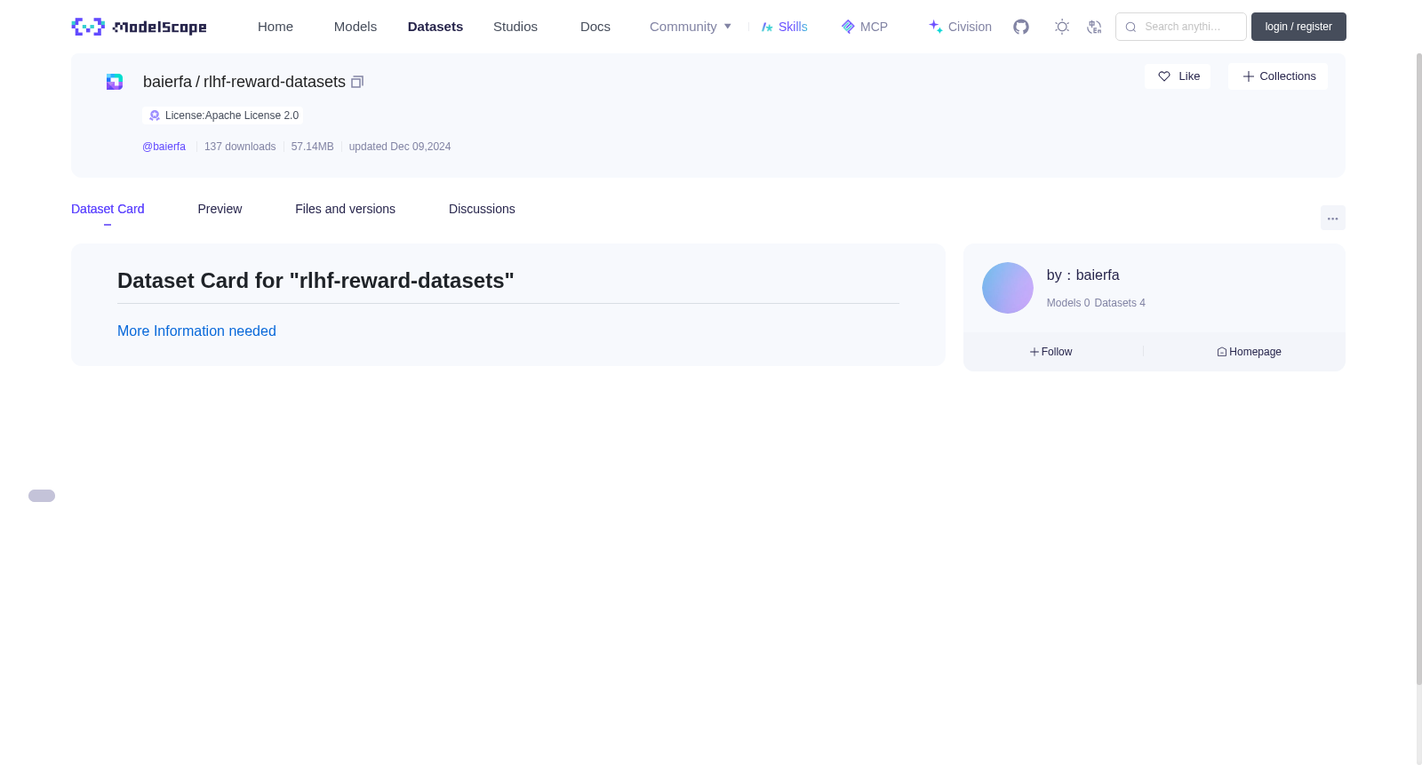Screen dimensions: 1422x765
Task: Switch language with the translate icon
Action: coord(1094,27)
